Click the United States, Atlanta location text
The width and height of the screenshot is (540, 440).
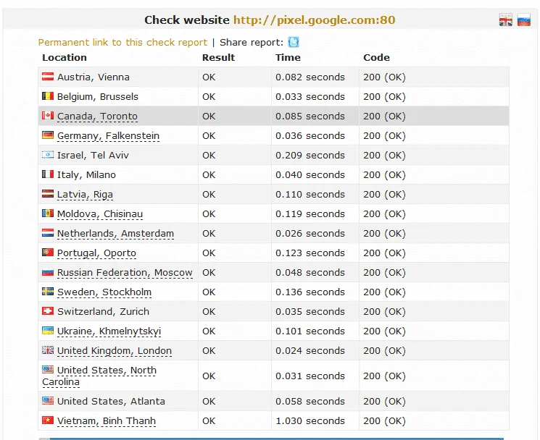(111, 401)
